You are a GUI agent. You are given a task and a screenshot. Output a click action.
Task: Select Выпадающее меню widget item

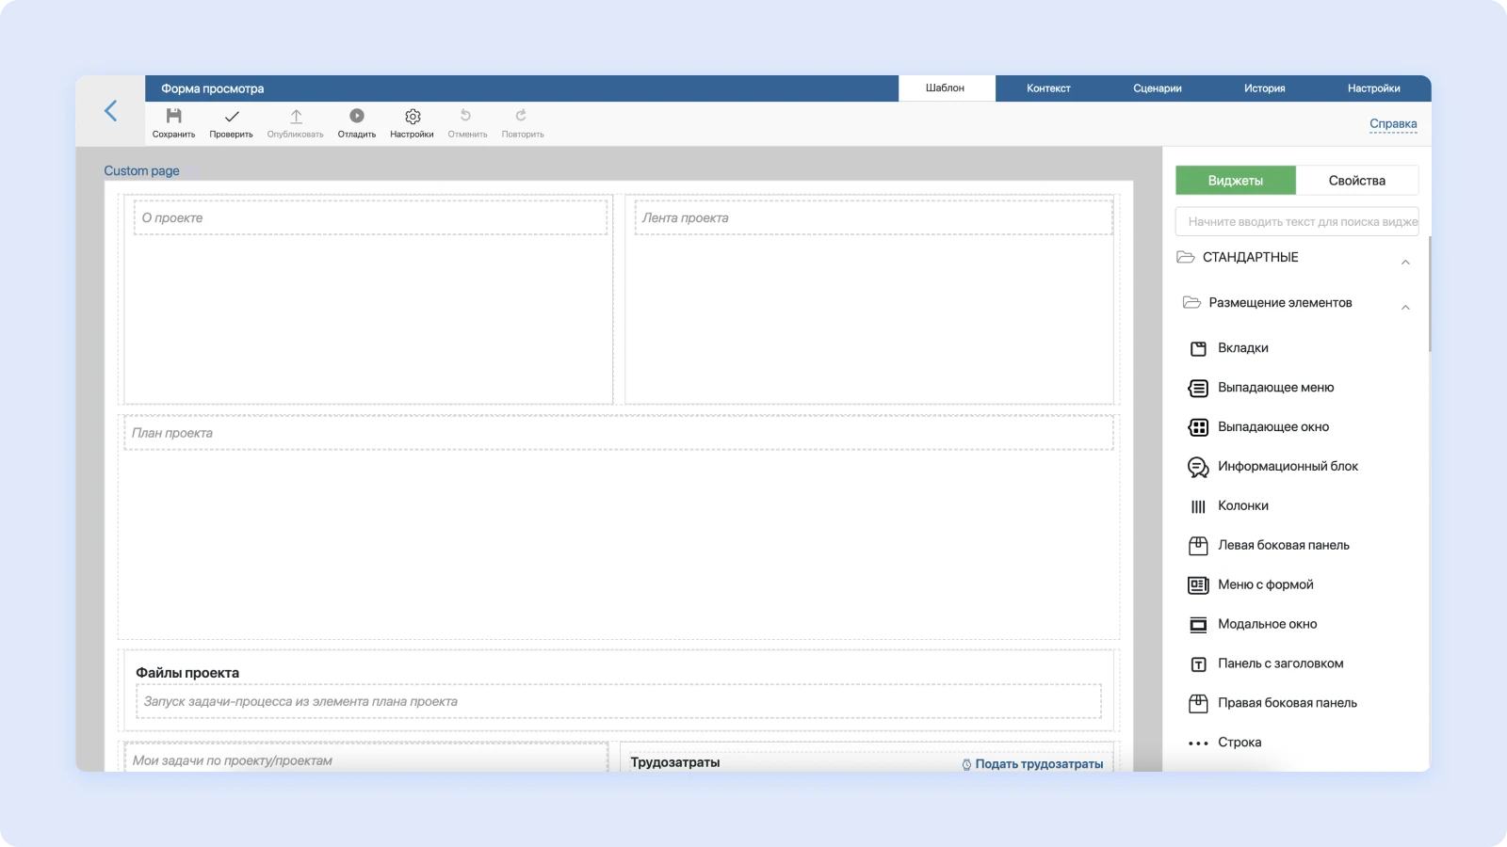point(1275,388)
